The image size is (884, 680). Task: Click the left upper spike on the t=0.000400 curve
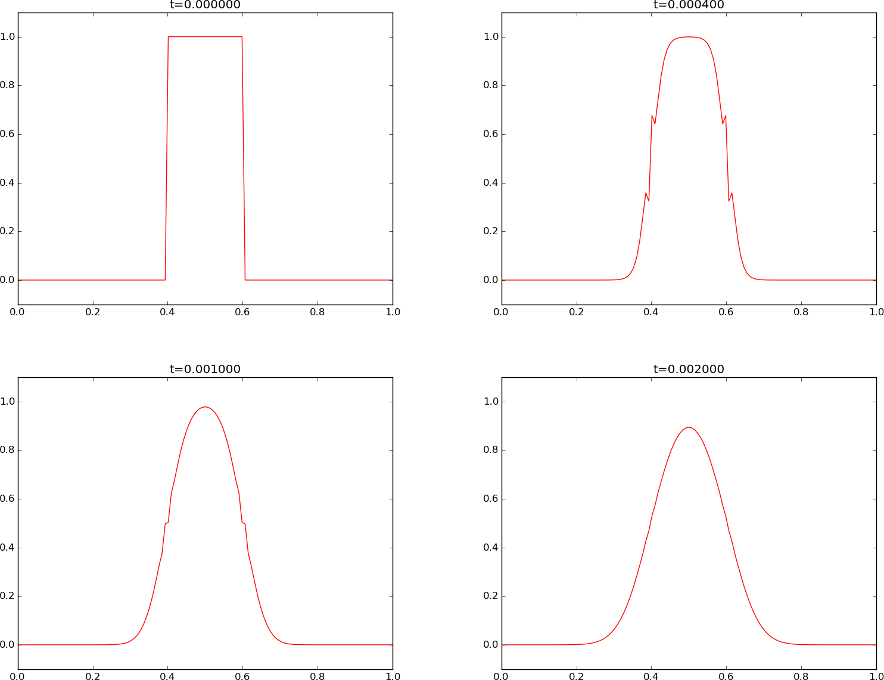click(x=652, y=116)
